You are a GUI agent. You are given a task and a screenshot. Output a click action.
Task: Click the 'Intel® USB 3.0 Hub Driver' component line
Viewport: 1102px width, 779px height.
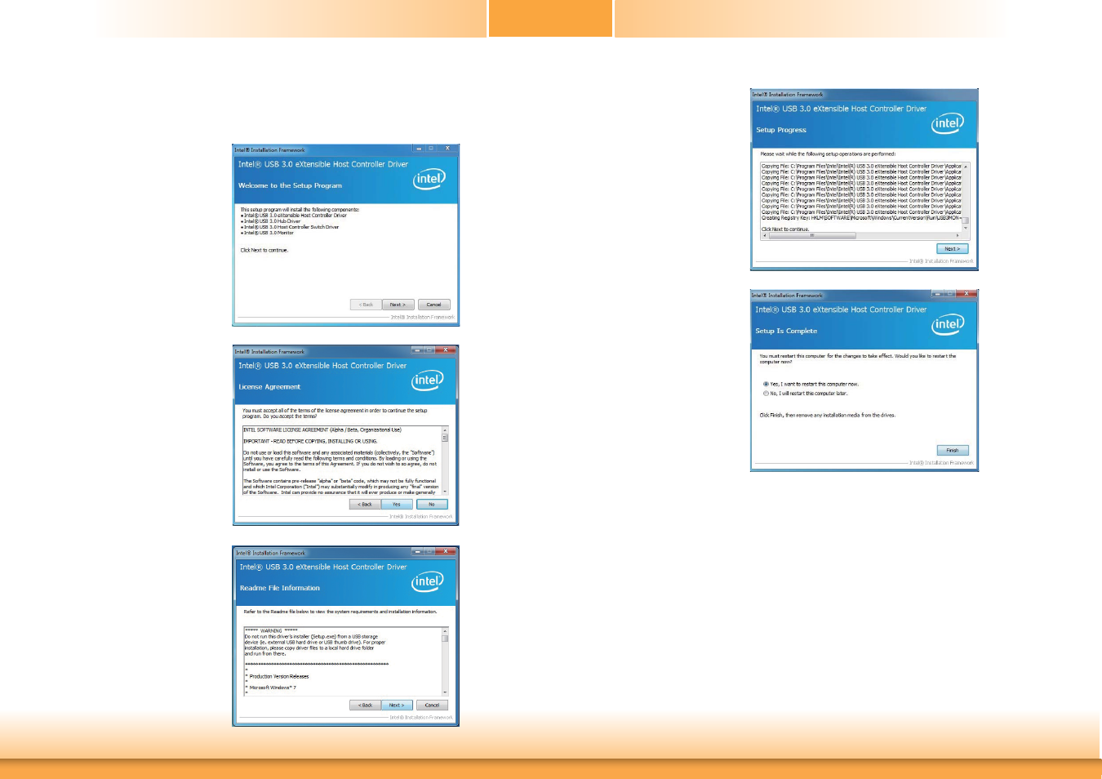click(x=272, y=221)
